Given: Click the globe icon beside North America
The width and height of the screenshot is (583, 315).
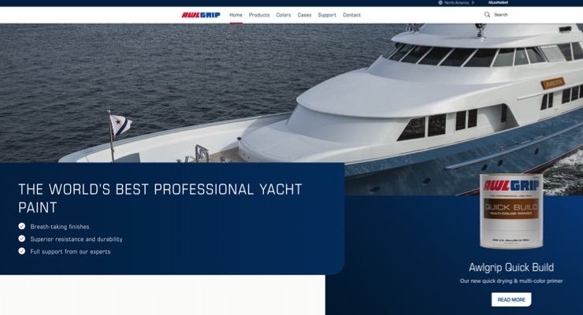Looking at the screenshot, I should 440,2.
